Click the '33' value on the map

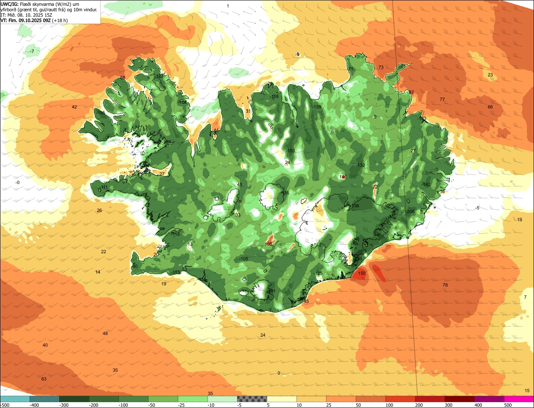[x=238, y=215]
